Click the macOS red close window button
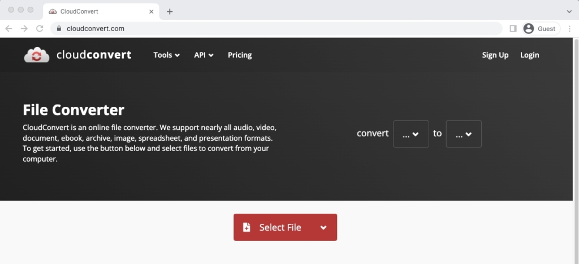579x264 pixels. point(11,10)
